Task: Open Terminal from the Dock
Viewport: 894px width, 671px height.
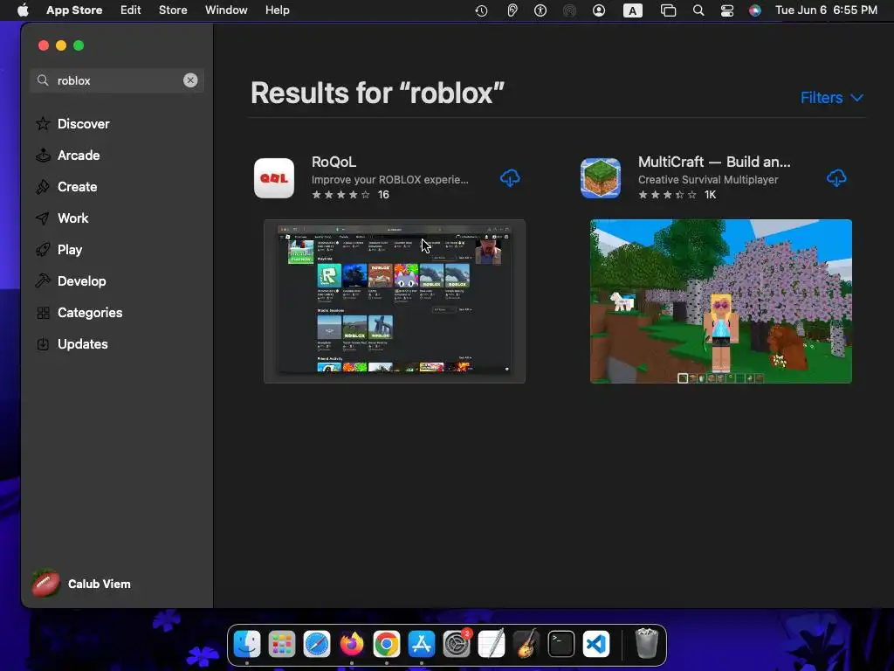Action: pos(561,644)
